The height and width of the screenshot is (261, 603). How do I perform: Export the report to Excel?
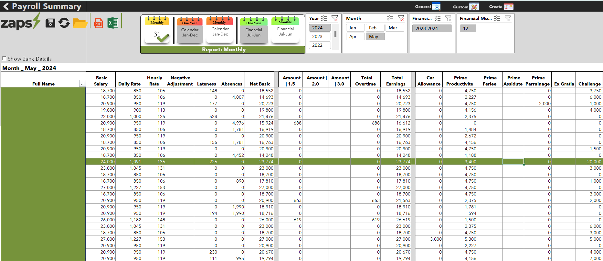[113, 23]
